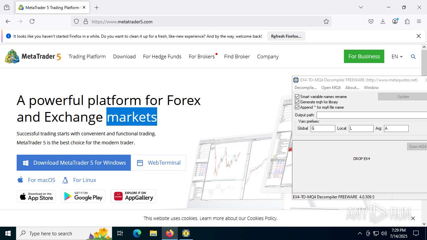Expand the EN language dropdown

pos(397,57)
